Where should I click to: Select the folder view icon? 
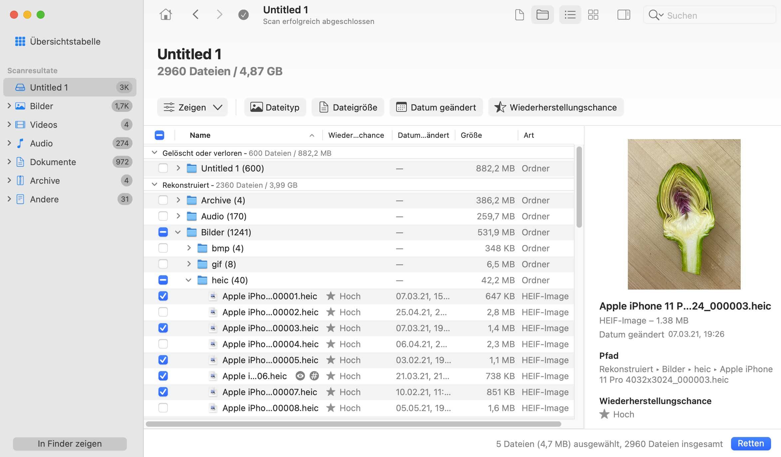tap(542, 15)
